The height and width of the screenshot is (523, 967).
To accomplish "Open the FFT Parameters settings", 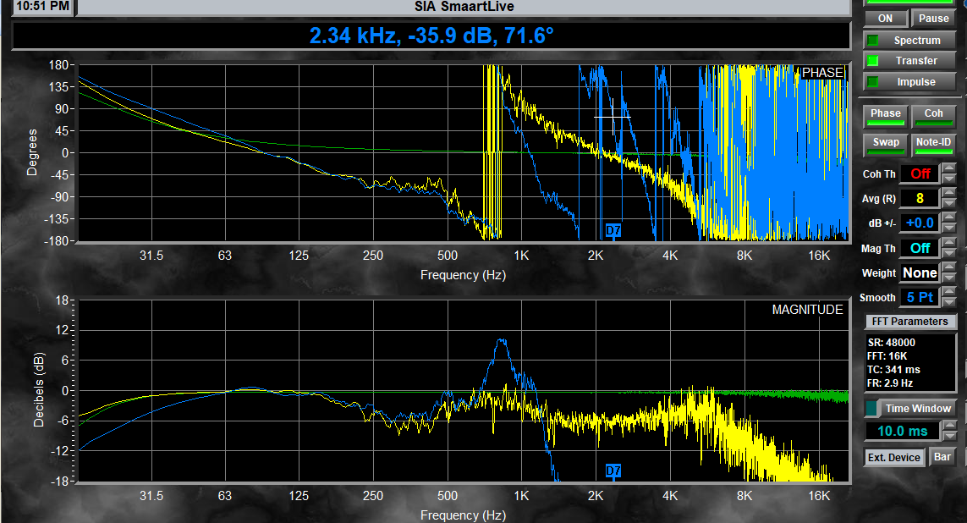I will tap(909, 322).
